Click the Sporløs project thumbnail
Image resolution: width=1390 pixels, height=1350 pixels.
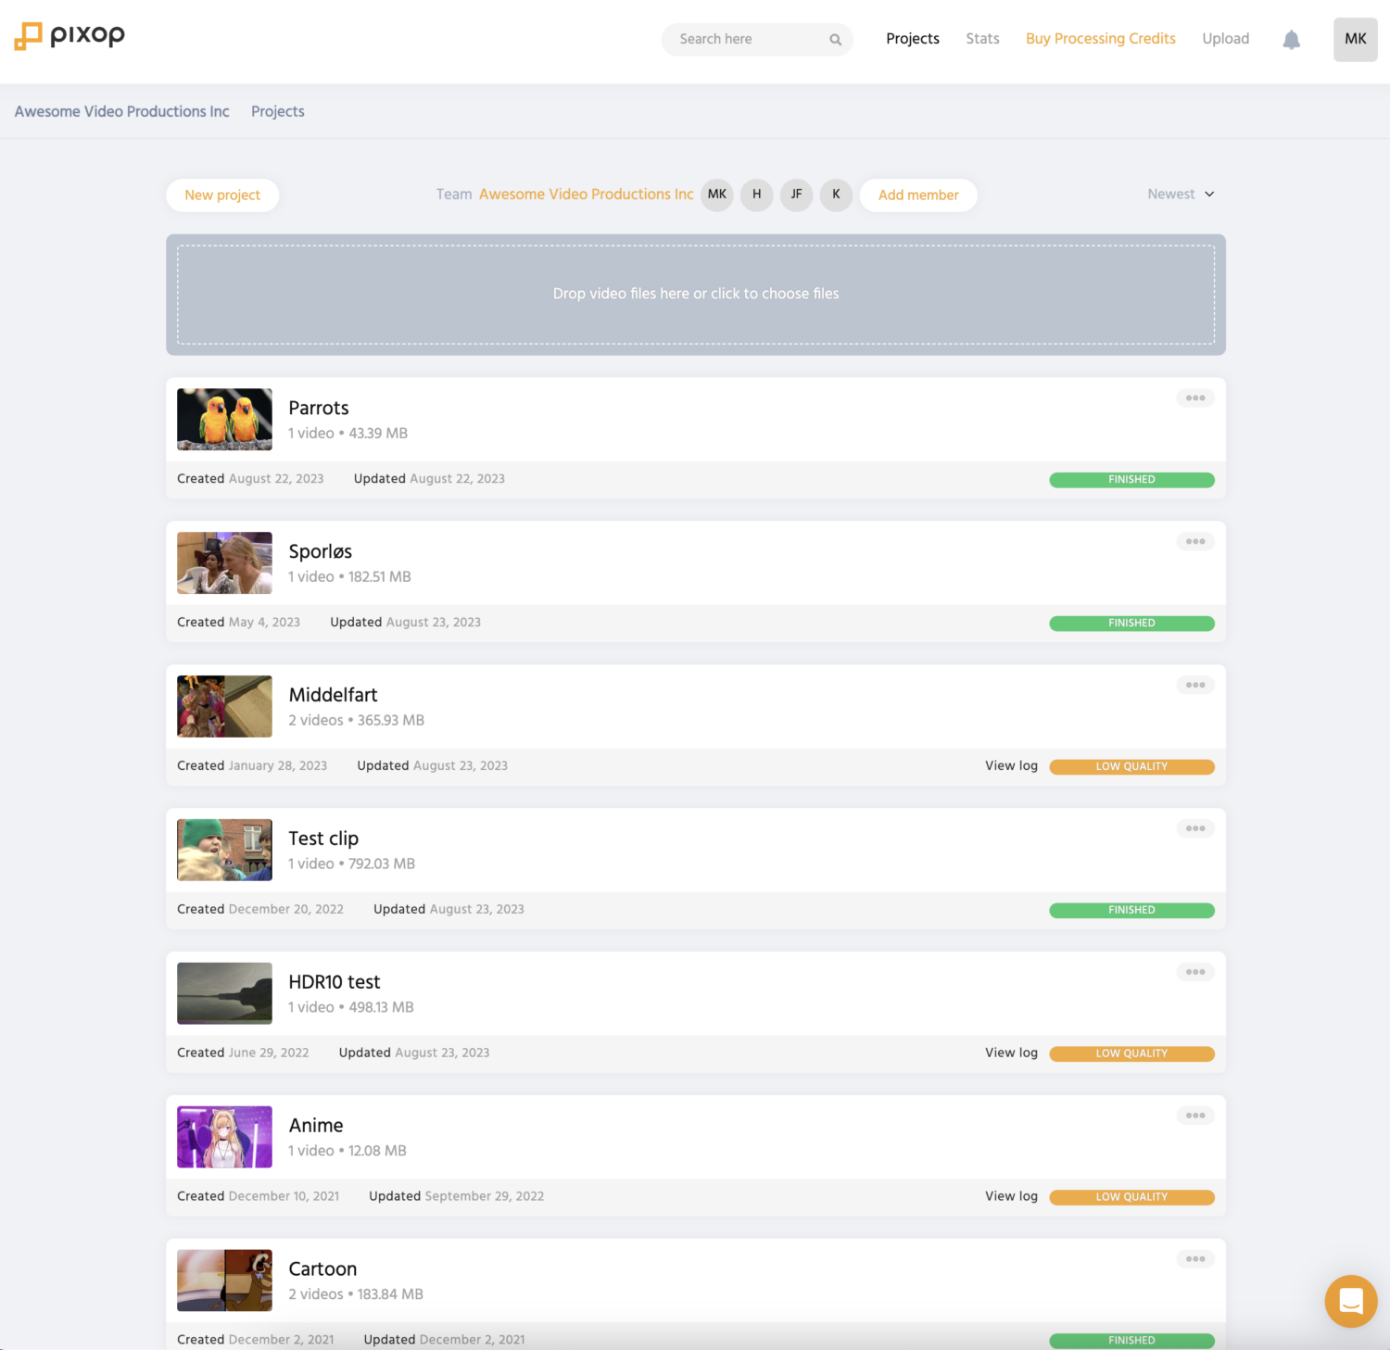224,562
